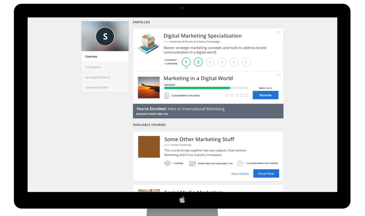The width and height of the screenshot is (365, 216).
Task: Rate the course five stars
Action: [247, 95]
